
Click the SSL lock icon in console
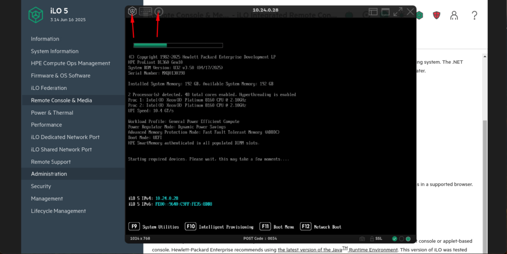(372, 239)
